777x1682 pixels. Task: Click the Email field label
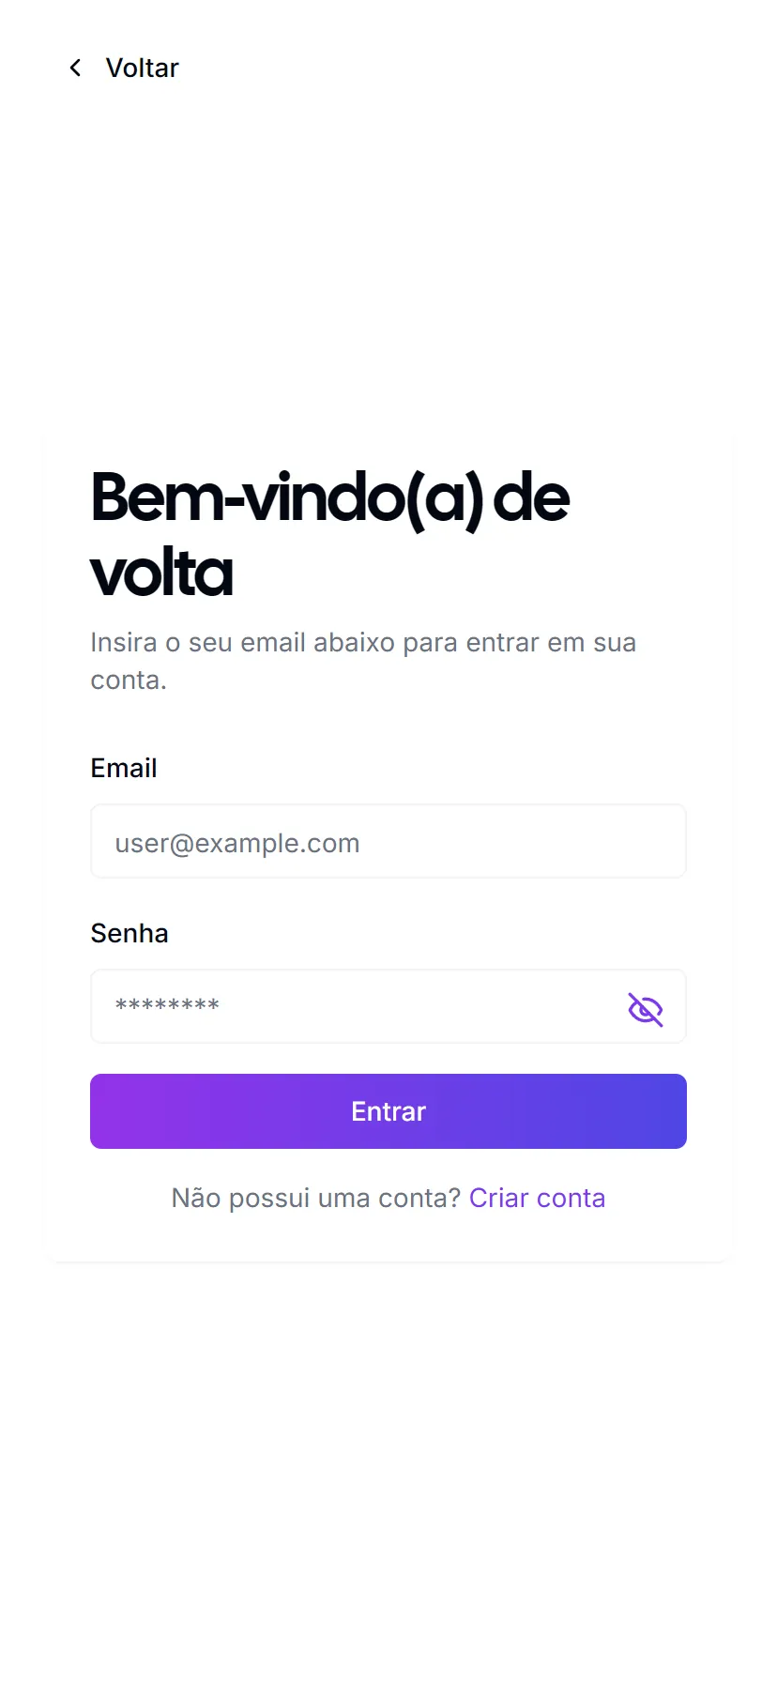[124, 768]
